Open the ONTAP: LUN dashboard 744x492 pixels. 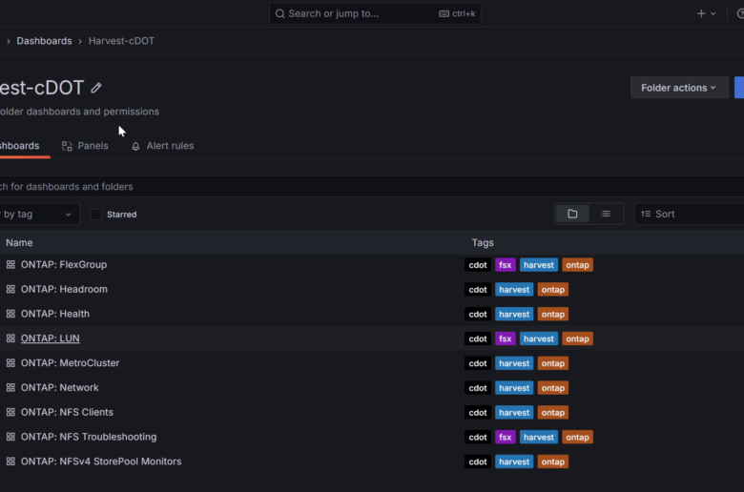[x=51, y=338]
